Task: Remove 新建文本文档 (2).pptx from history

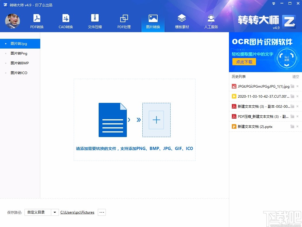Action: pos(297,126)
